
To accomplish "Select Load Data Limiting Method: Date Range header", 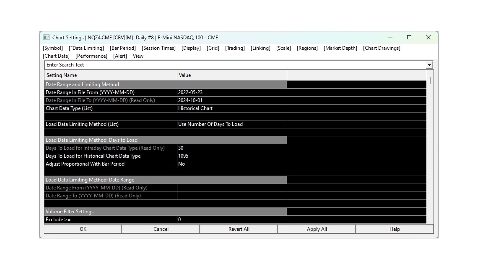I will [166, 180].
